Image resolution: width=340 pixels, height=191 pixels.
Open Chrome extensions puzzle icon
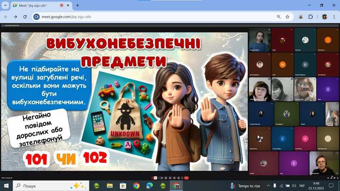click(x=310, y=17)
